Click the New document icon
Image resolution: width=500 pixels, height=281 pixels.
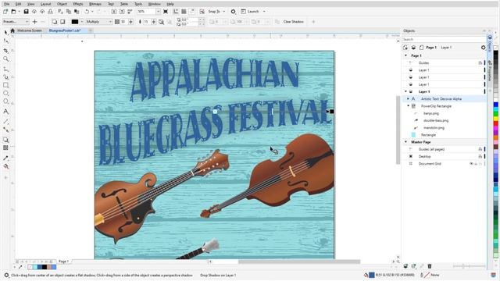(5, 12)
